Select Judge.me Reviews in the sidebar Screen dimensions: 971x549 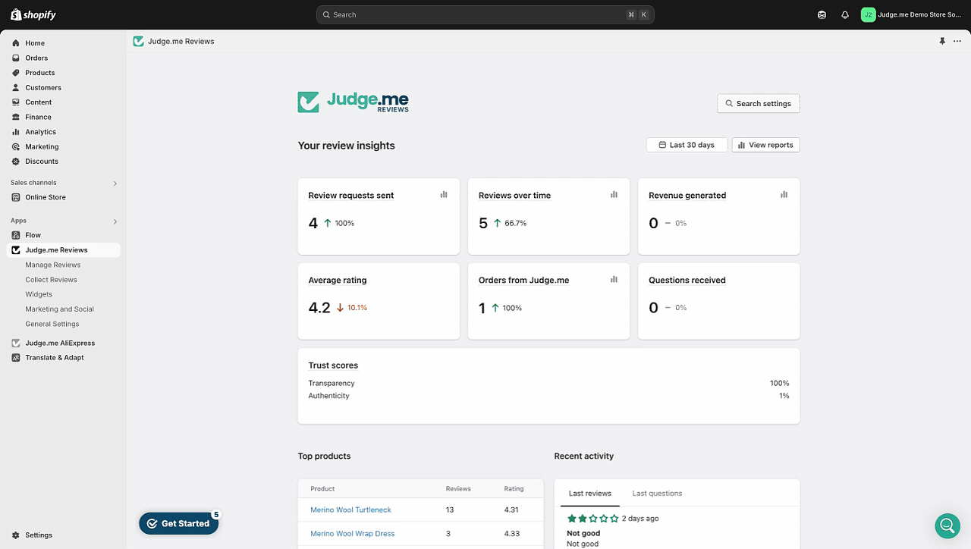[63, 250]
